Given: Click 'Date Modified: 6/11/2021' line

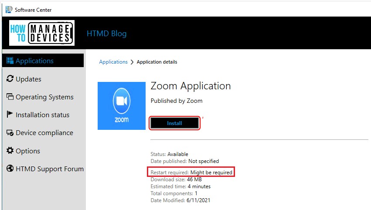Looking at the screenshot, I should [180, 200].
